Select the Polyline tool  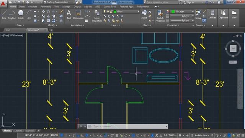click(x=12, y=15)
